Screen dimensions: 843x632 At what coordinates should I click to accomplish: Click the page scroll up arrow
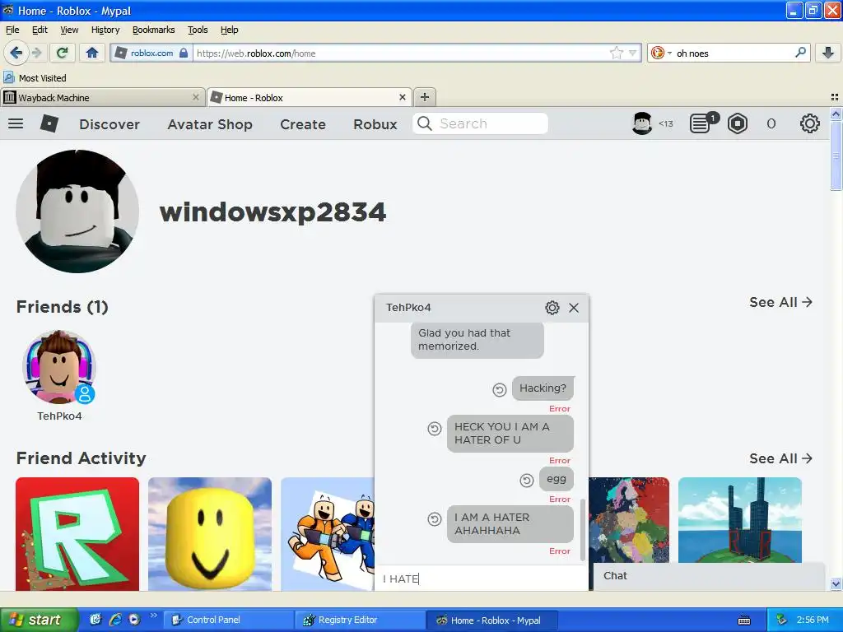836,114
